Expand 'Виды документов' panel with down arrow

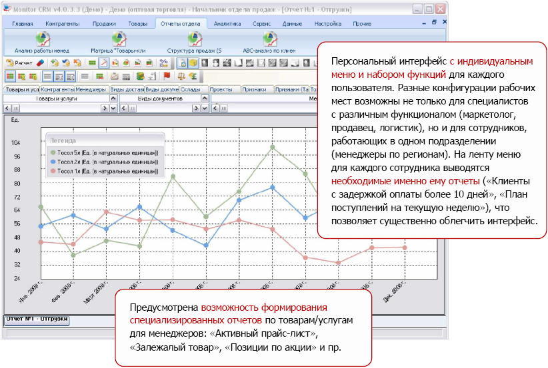point(205,108)
